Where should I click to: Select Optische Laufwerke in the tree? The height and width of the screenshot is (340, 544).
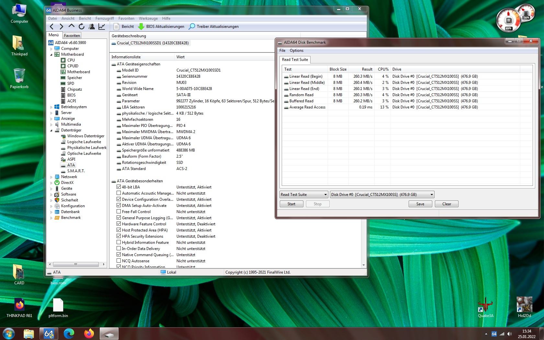[x=81, y=153]
